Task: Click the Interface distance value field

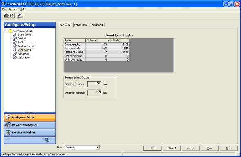Action: (x=94, y=93)
